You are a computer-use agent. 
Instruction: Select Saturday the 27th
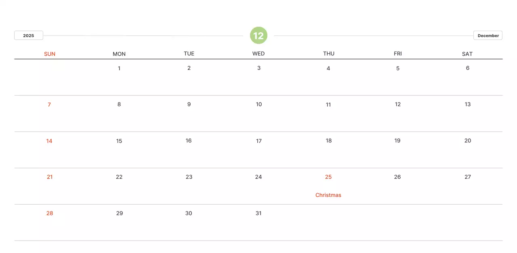(468, 177)
